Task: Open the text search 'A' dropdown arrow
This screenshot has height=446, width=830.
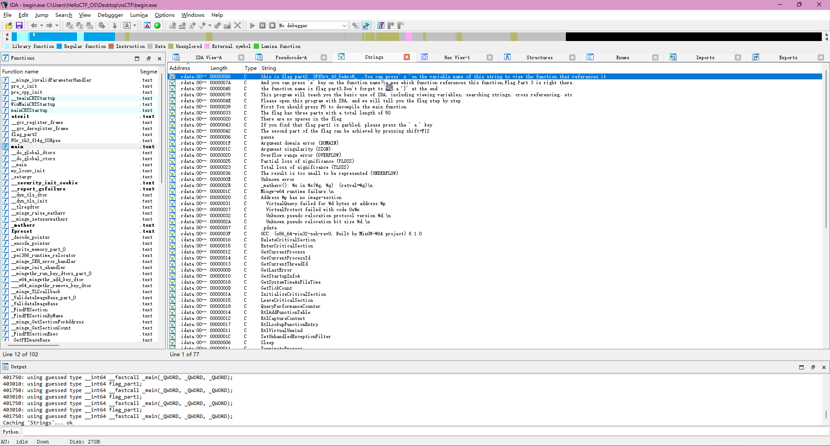Action: (x=134, y=26)
